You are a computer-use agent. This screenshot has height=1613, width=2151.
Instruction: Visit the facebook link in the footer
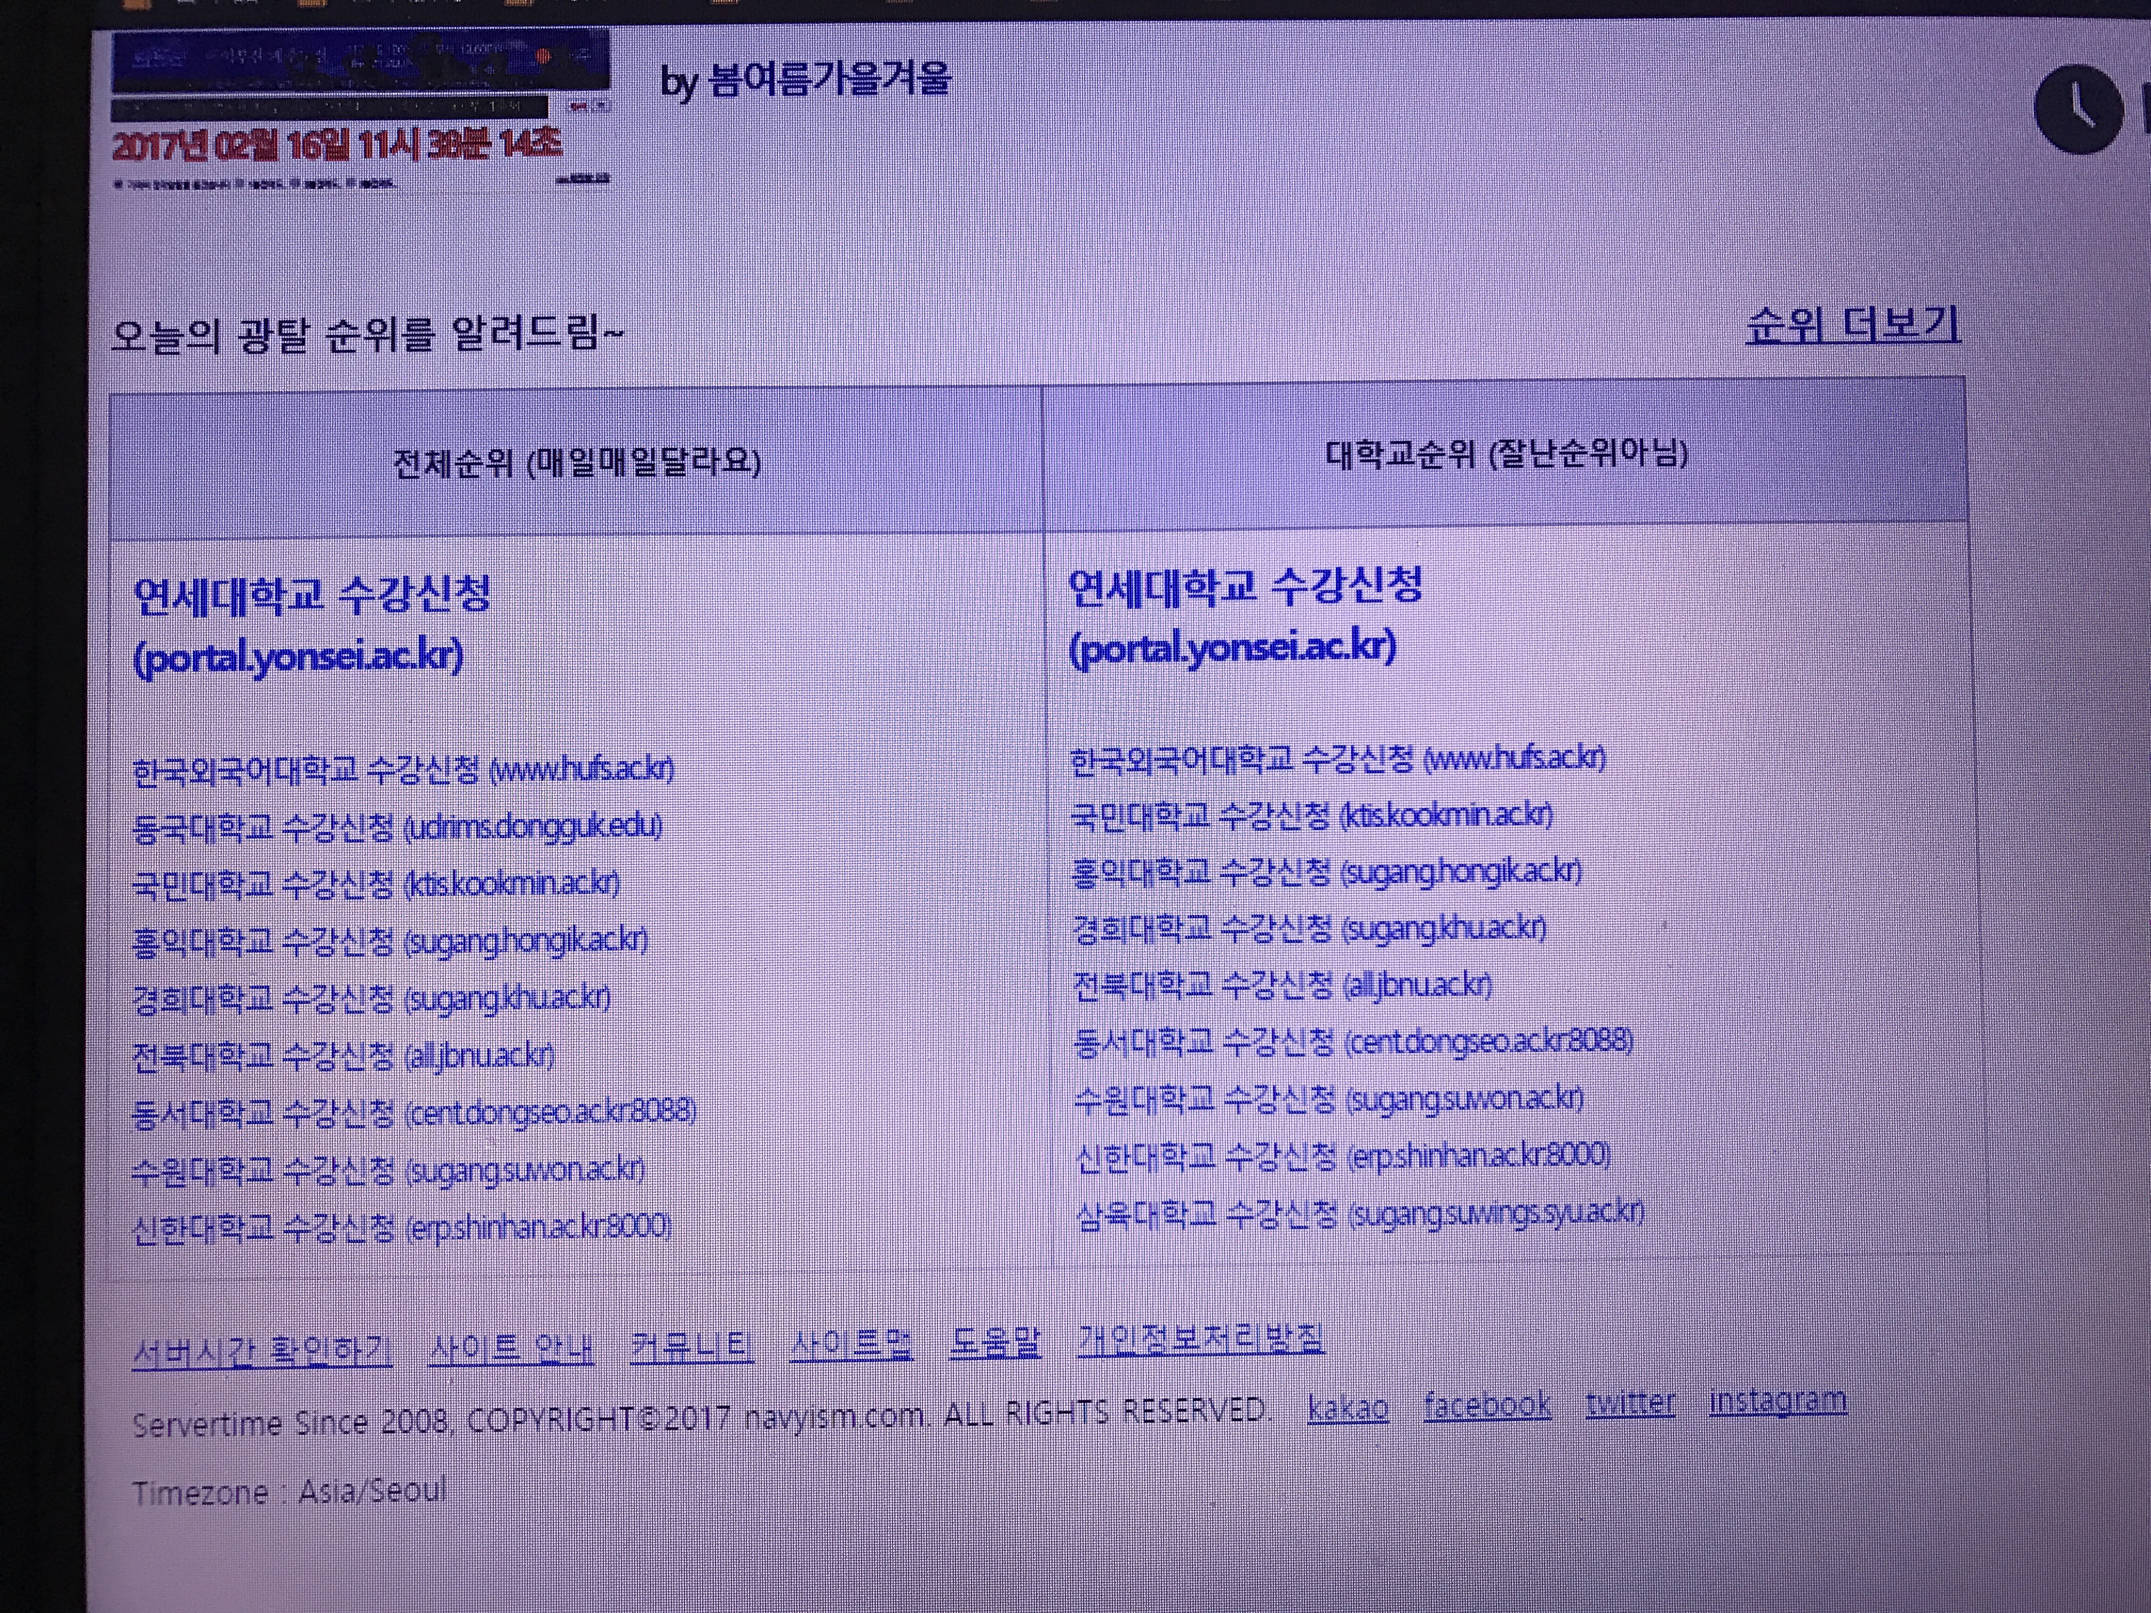1487,1404
